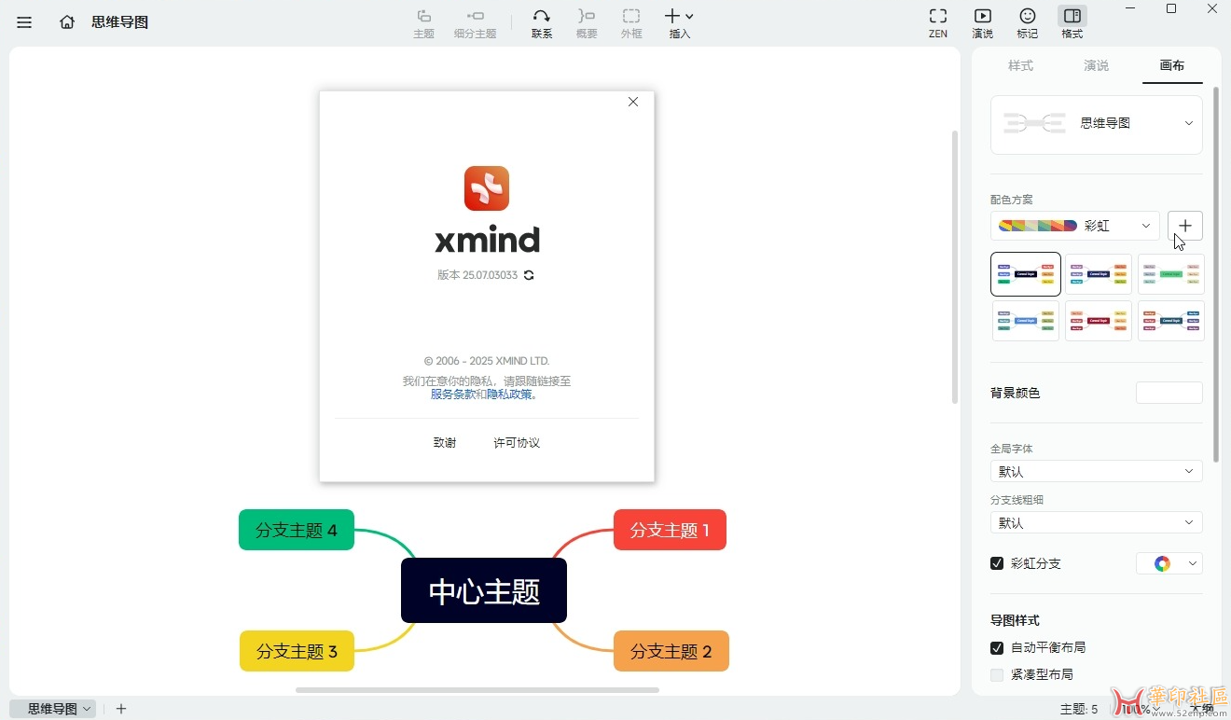
Task: View the 隐私政策 privacy policy link
Action: [507, 394]
